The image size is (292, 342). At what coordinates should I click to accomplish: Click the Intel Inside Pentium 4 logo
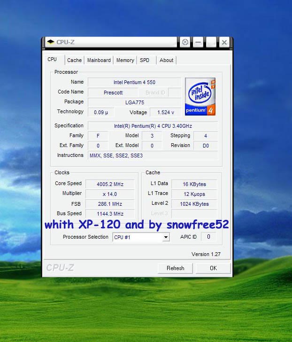[200, 97]
